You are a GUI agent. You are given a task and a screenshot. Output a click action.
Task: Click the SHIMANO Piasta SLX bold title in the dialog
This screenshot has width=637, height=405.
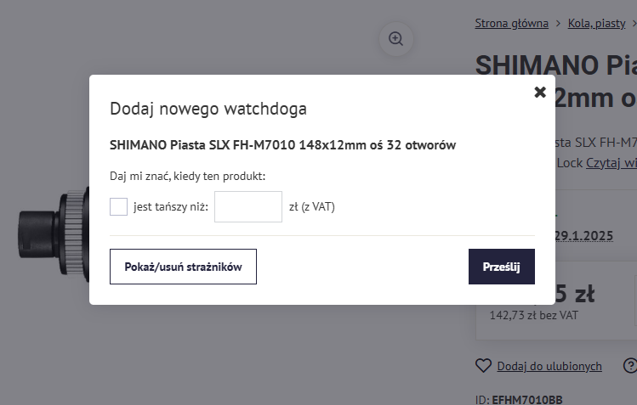tap(282, 144)
